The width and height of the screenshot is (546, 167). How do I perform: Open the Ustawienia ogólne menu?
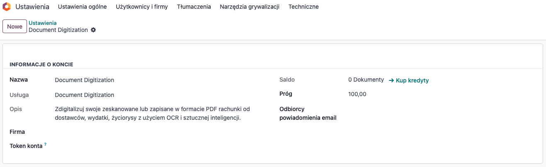pos(83,7)
